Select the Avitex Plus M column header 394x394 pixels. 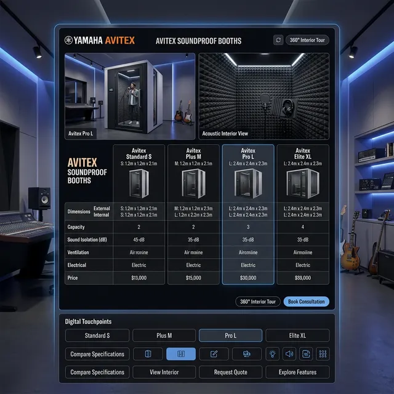(193, 153)
